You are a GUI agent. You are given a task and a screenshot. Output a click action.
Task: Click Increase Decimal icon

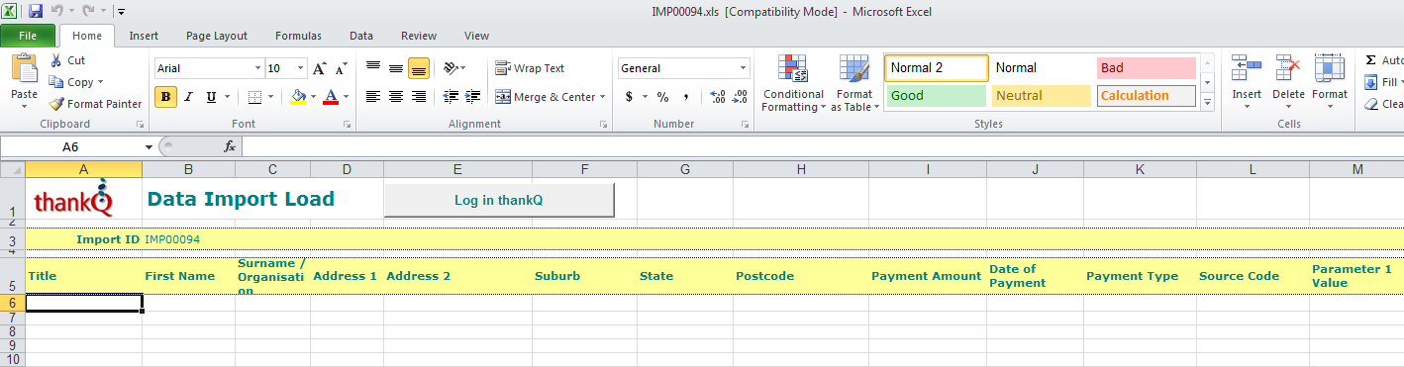click(x=717, y=97)
